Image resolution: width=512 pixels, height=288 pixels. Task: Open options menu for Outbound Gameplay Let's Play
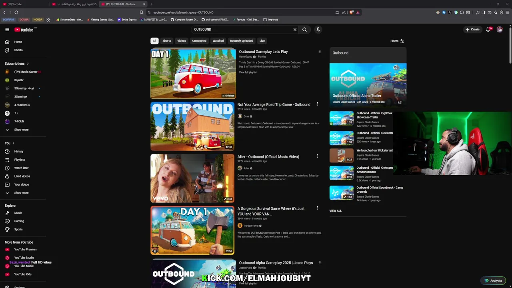(320, 52)
